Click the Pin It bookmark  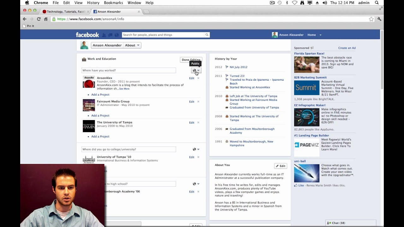point(28,26)
